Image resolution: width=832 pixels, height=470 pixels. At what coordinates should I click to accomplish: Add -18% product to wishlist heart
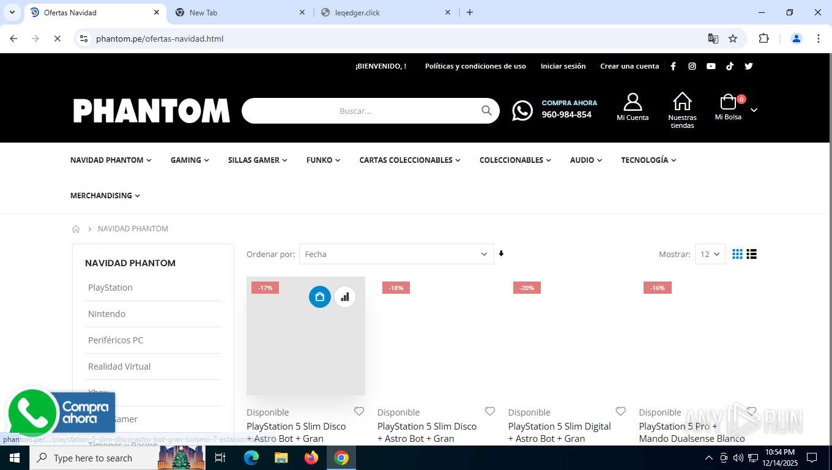(490, 411)
